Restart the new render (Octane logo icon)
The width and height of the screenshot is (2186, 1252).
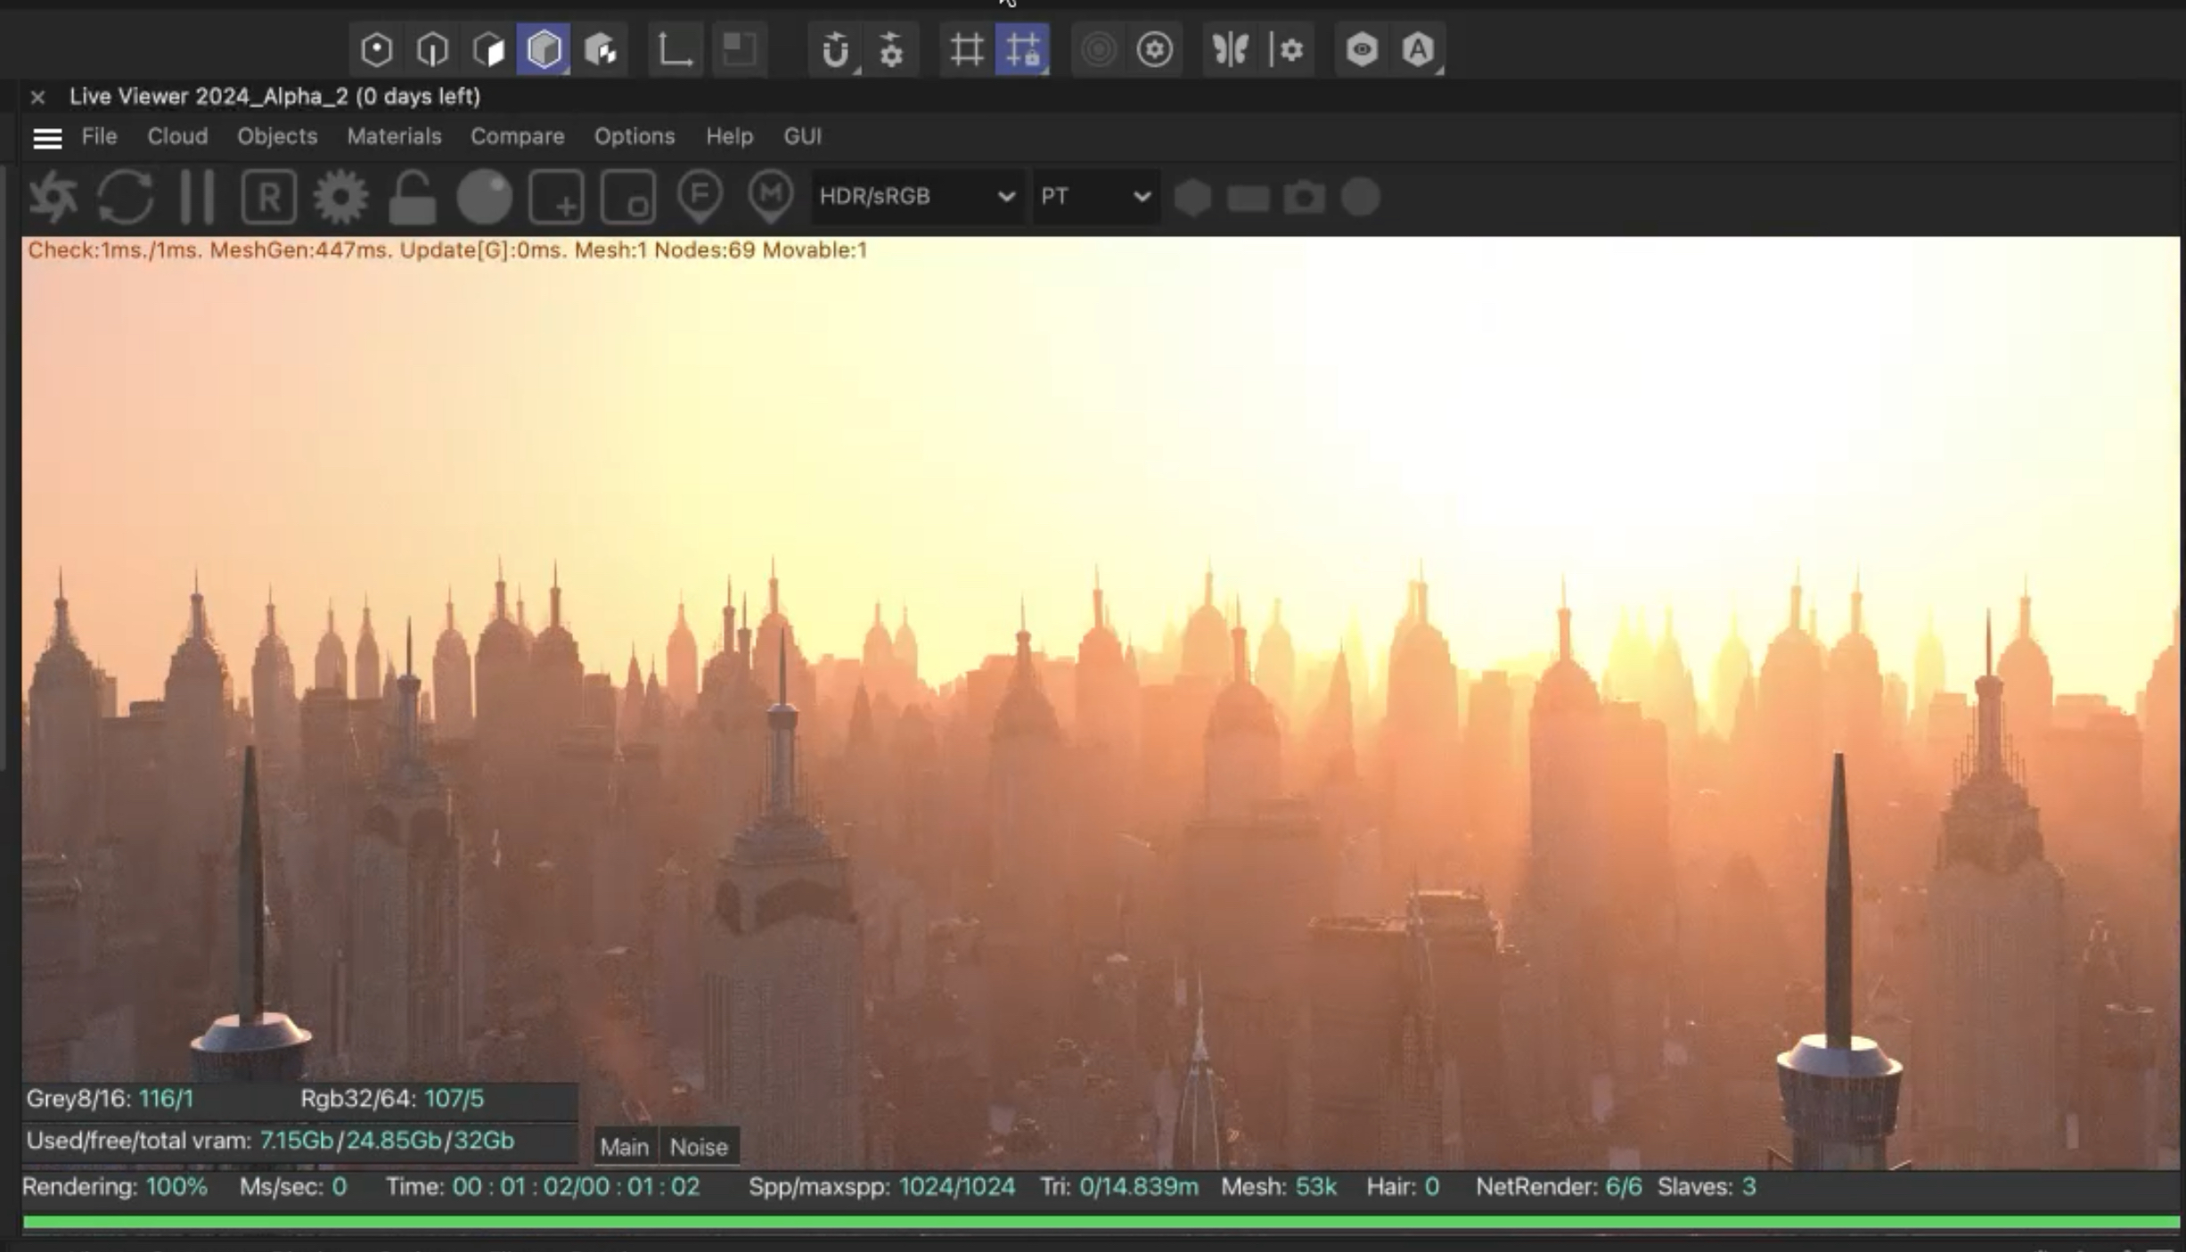pos(53,196)
